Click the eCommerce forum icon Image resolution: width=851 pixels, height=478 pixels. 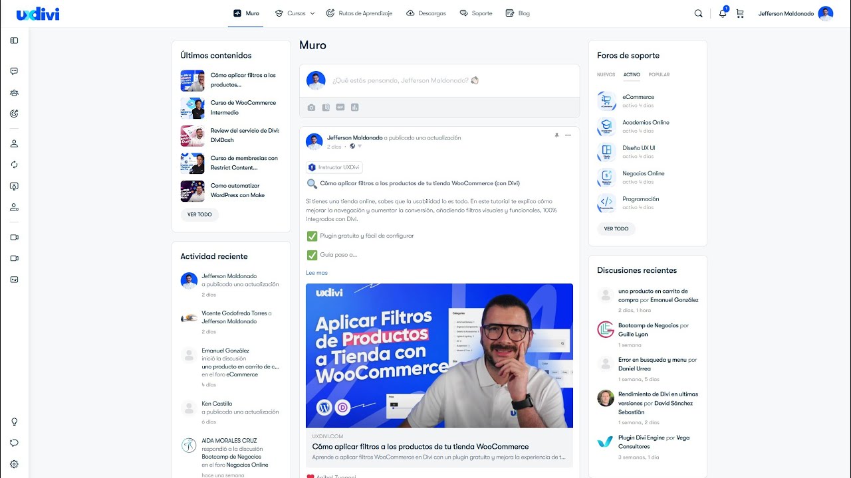tap(606, 101)
